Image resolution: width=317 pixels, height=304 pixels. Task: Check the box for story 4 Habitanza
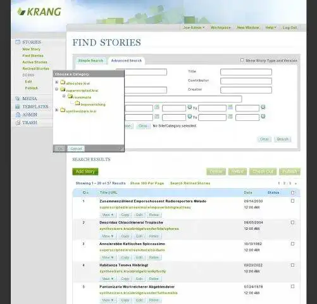(292, 265)
